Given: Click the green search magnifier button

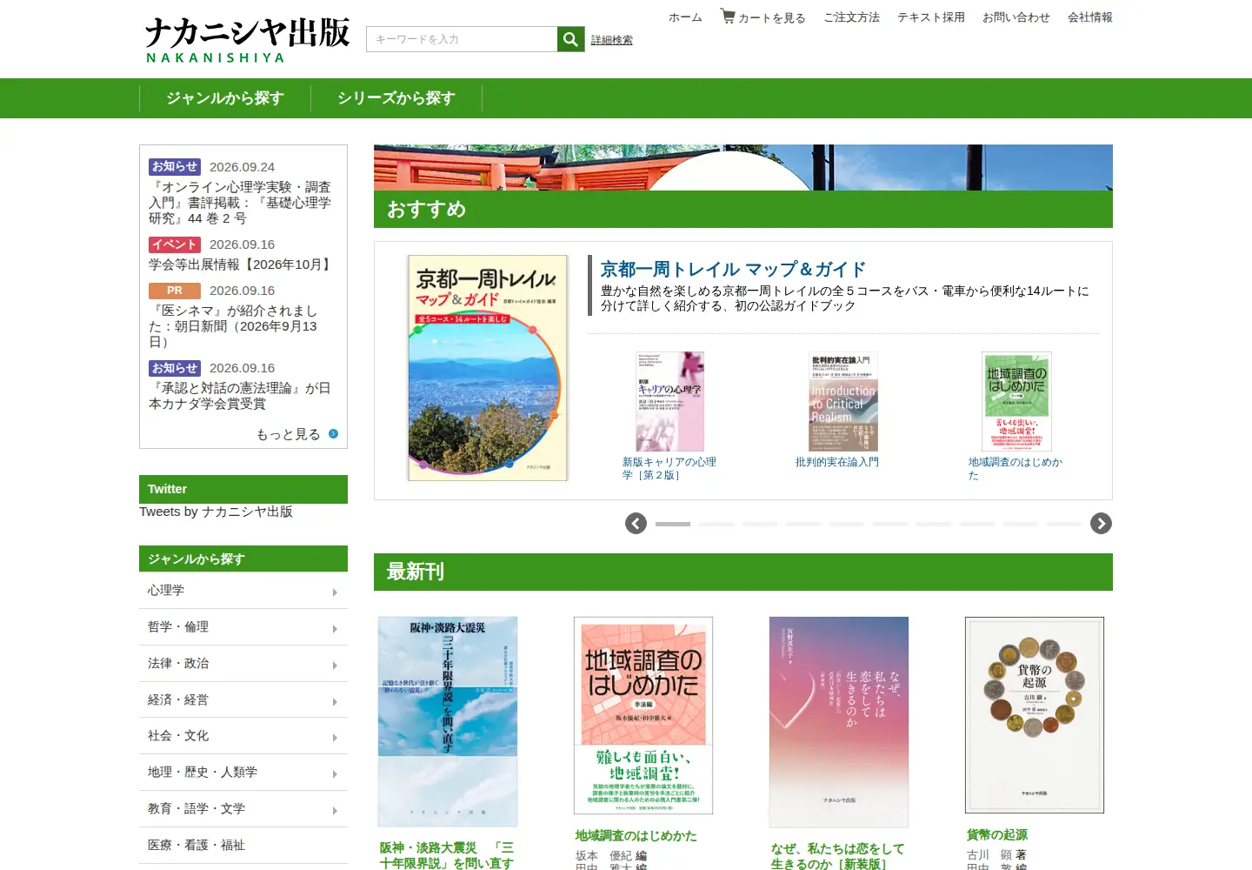Looking at the screenshot, I should [x=570, y=39].
